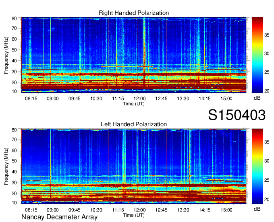Image resolution: width=274 pixels, height=222 pixels.
Task: Click the 14:15 tick on top plot
Action: pyautogui.click(x=205, y=99)
